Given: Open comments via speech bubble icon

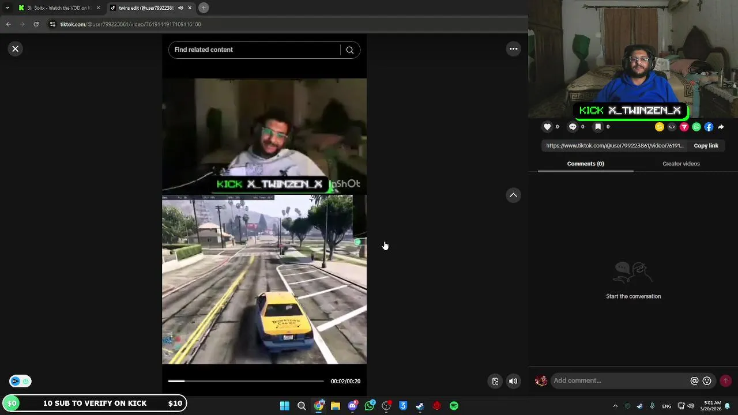Looking at the screenshot, I should tap(573, 127).
